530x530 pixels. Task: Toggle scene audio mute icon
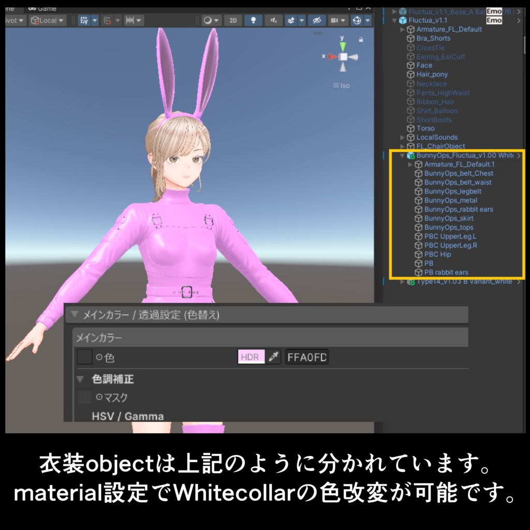click(x=273, y=20)
